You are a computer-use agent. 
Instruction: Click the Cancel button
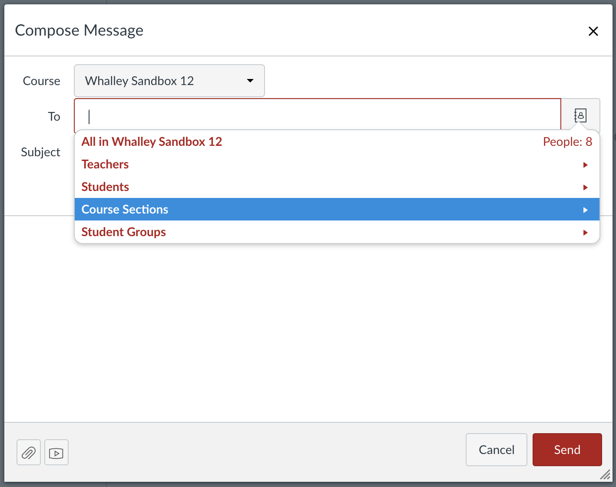pos(496,450)
